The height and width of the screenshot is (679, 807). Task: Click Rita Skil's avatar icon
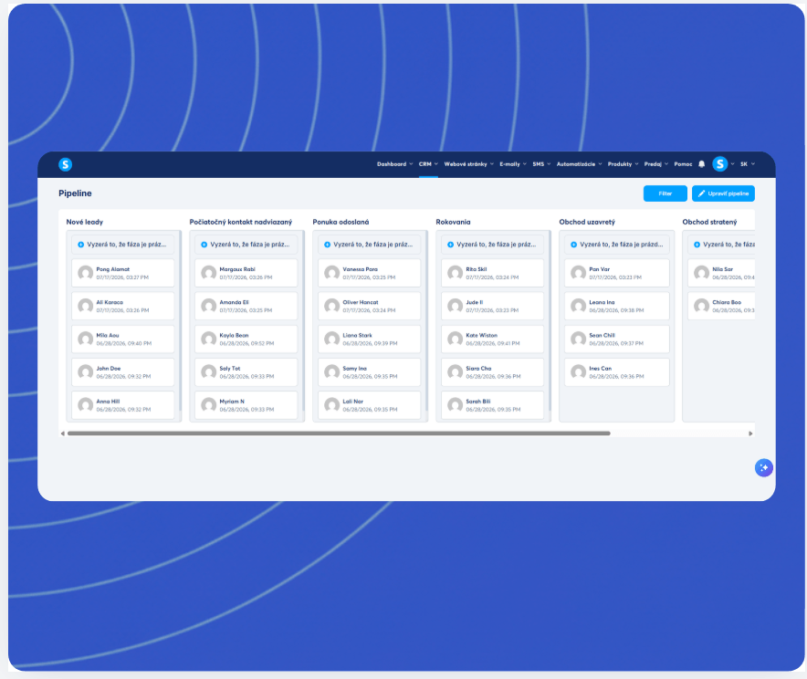455,273
